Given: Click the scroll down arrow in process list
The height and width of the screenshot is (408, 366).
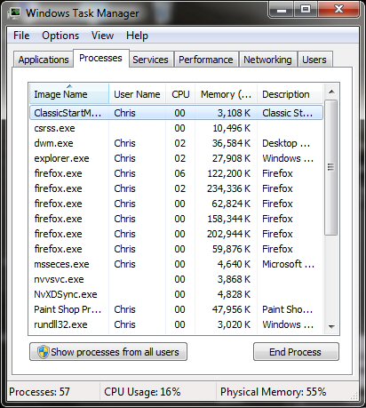Looking at the screenshot, I should click(x=331, y=326).
